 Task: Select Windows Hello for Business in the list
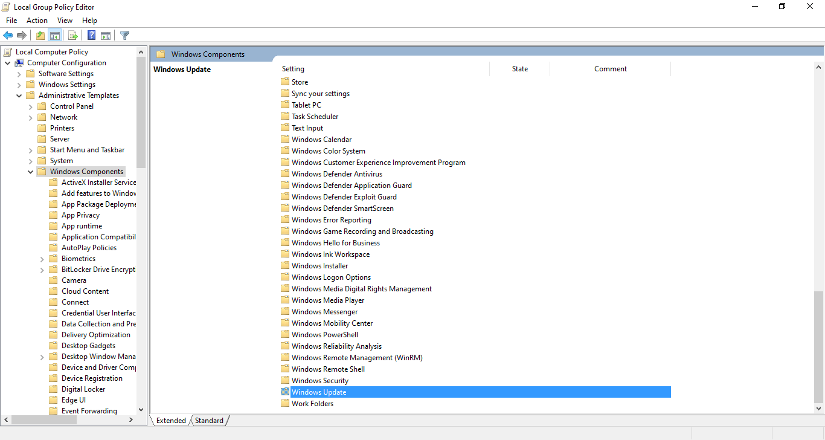[x=336, y=243]
